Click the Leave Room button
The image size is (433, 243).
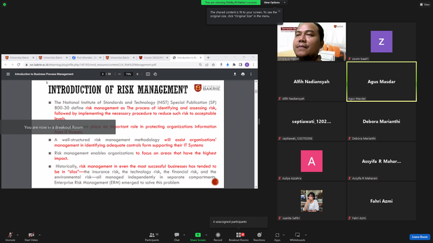[419, 237]
